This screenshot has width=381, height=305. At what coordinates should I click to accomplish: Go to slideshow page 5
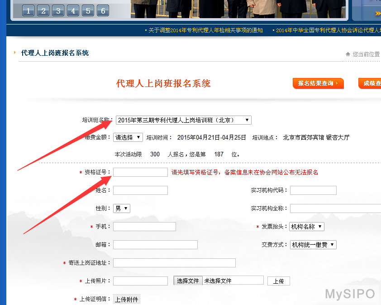[88, 11]
